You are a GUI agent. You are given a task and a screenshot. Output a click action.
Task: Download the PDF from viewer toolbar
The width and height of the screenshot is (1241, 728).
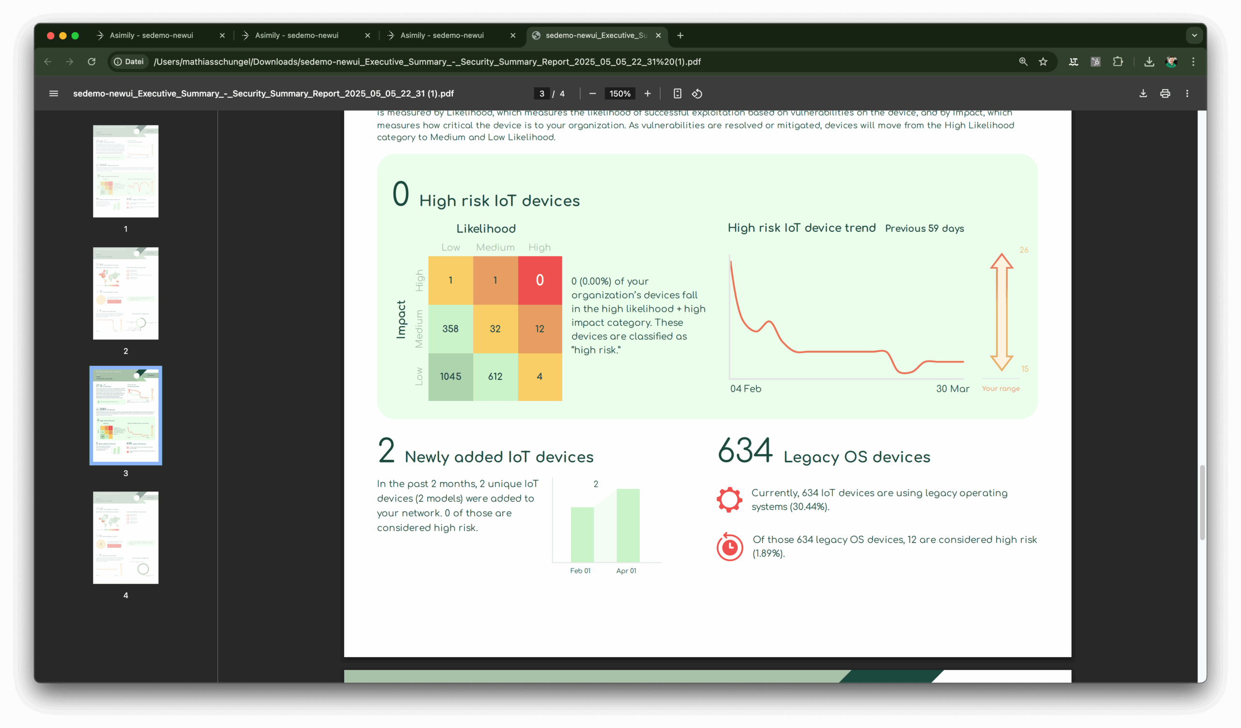coord(1143,94)
